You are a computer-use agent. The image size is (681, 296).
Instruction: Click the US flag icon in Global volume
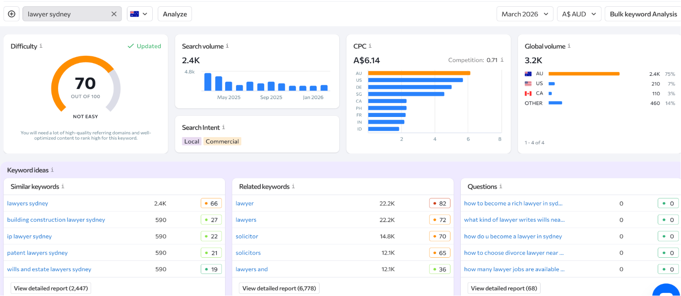(528, 84)
